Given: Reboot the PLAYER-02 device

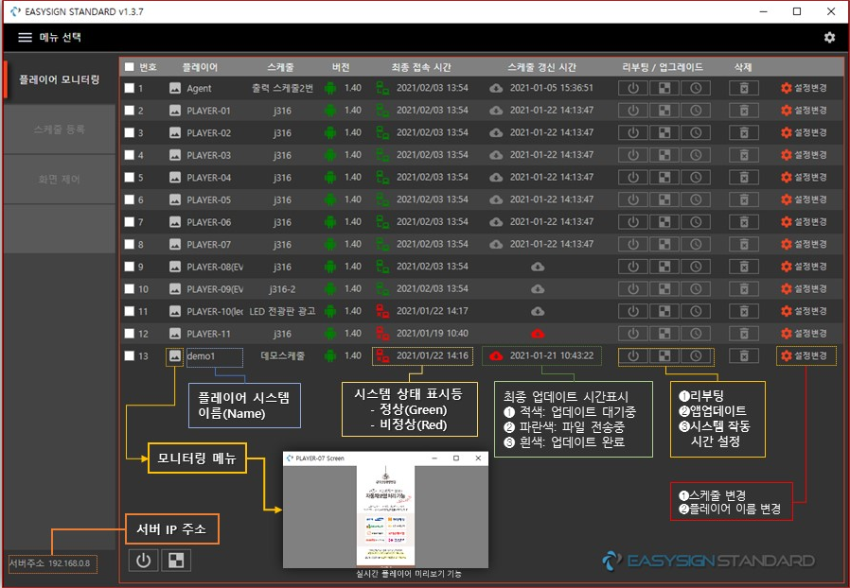Looking at the screenshot, I should (632, 132).
